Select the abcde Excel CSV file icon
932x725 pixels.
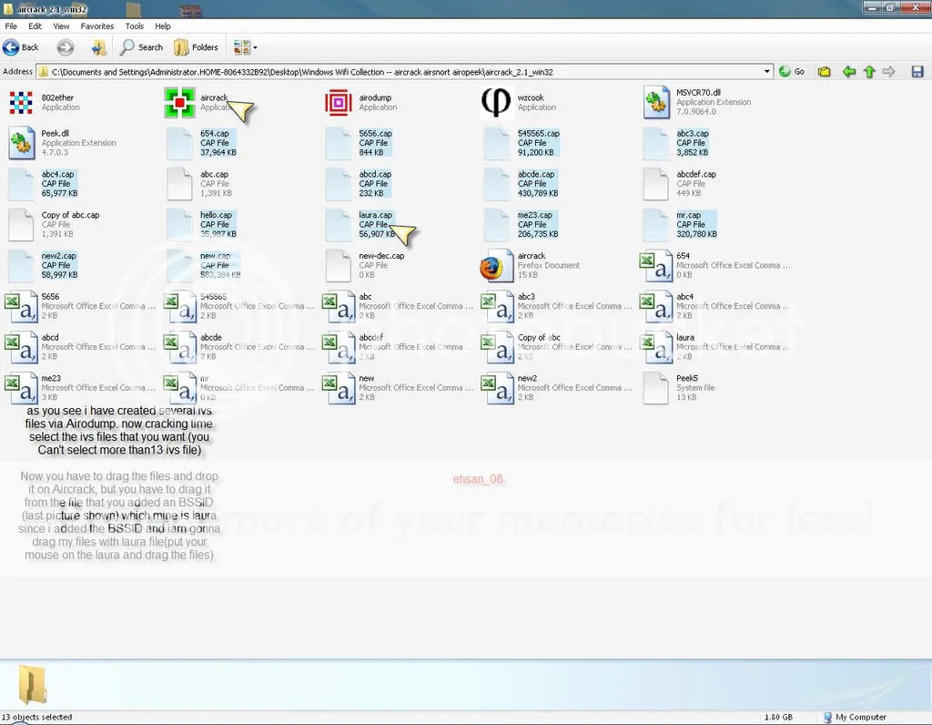tap(180, 347)
